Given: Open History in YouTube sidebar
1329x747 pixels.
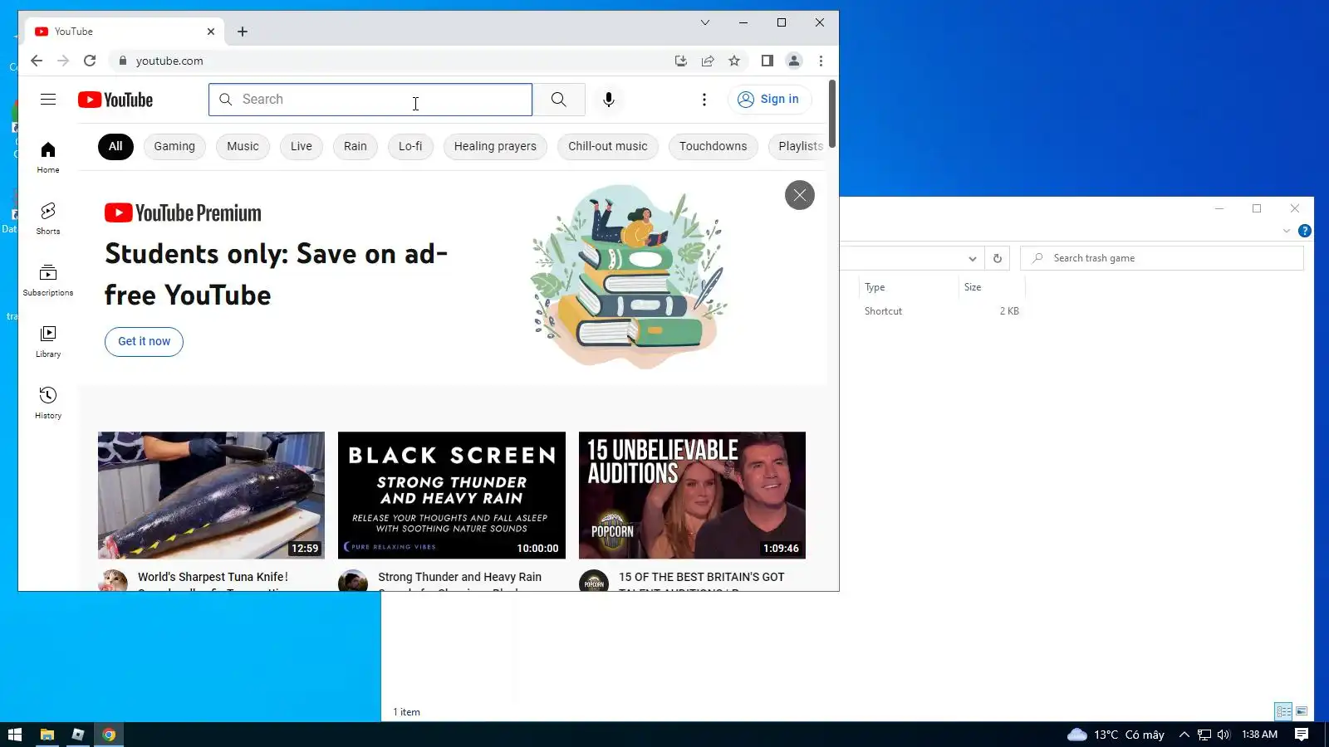Looking at the screenshot, I should [48, 403].
